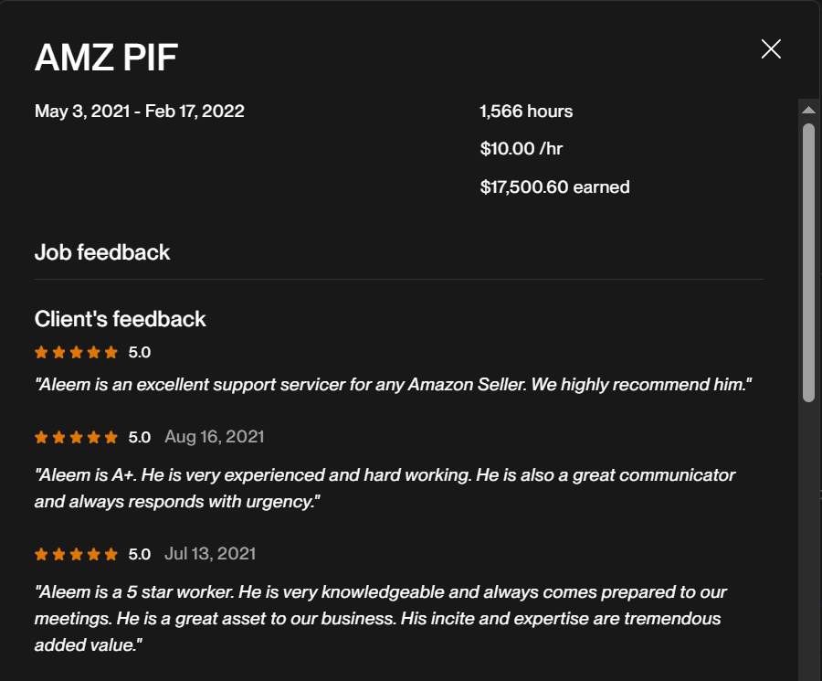Click the Client's feedback heading
This screenshot has width=822, height=681.
click(121, 319)
